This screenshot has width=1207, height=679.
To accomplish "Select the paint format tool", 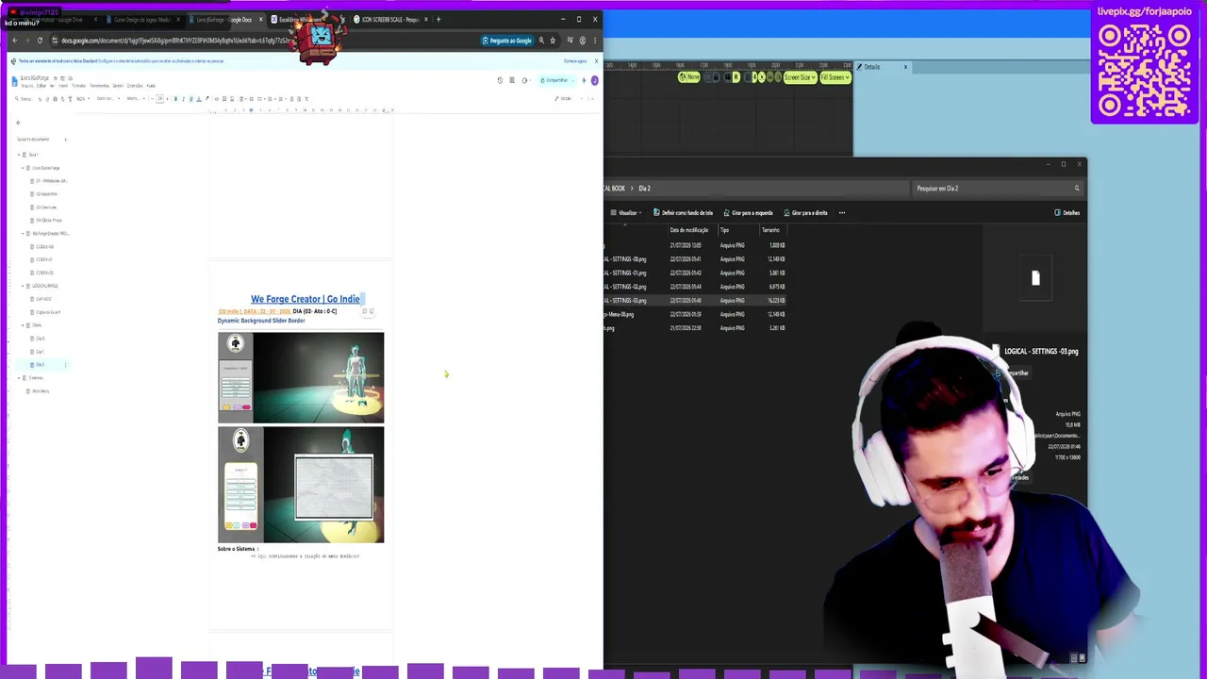I will (70, 99).
